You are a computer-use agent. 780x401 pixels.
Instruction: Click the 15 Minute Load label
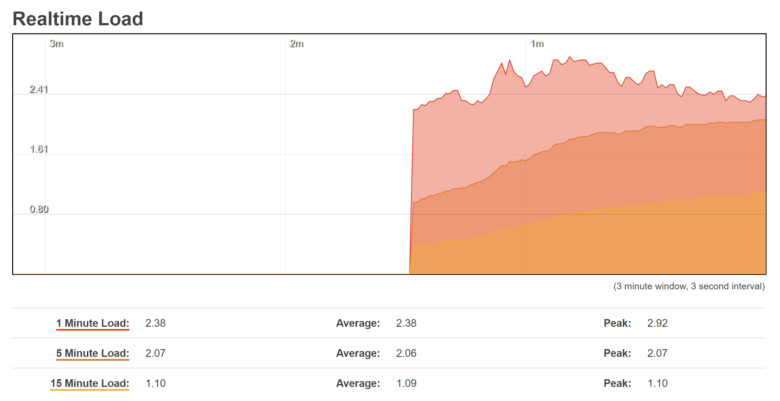pos(90,383)
